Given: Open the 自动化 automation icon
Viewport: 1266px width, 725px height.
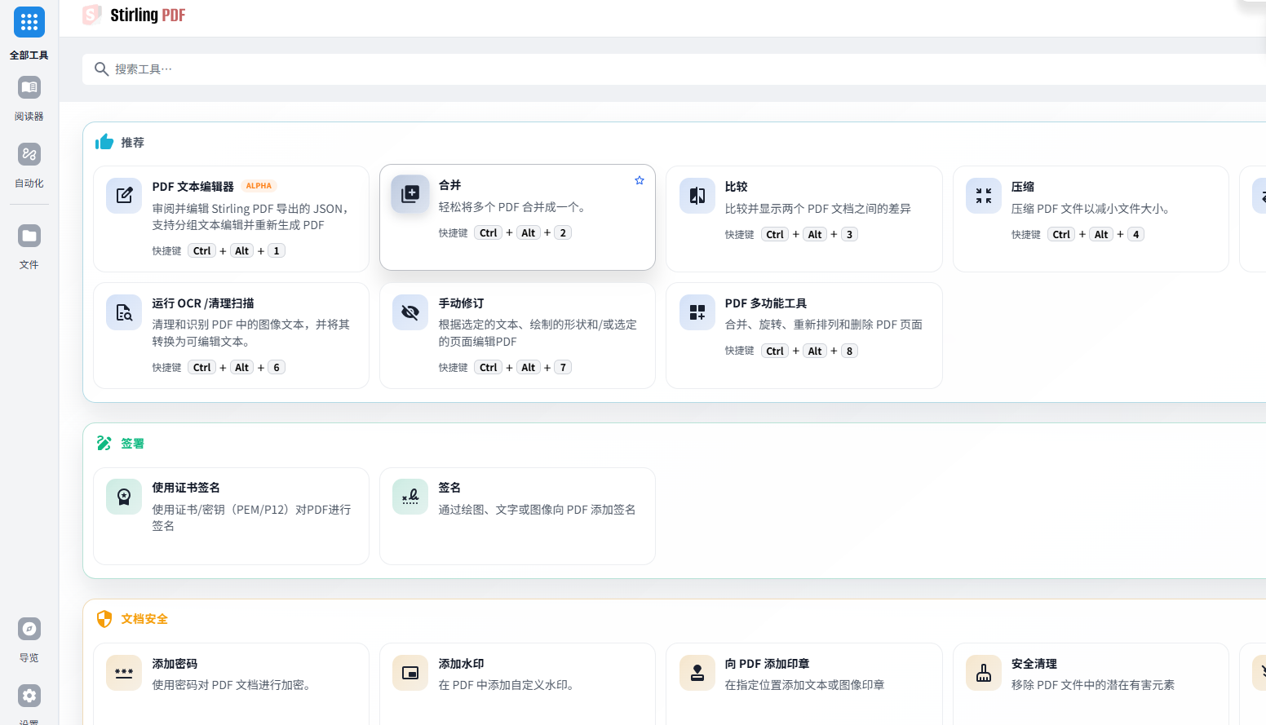Looking at the screenshot, I should (x=29, y=154).
